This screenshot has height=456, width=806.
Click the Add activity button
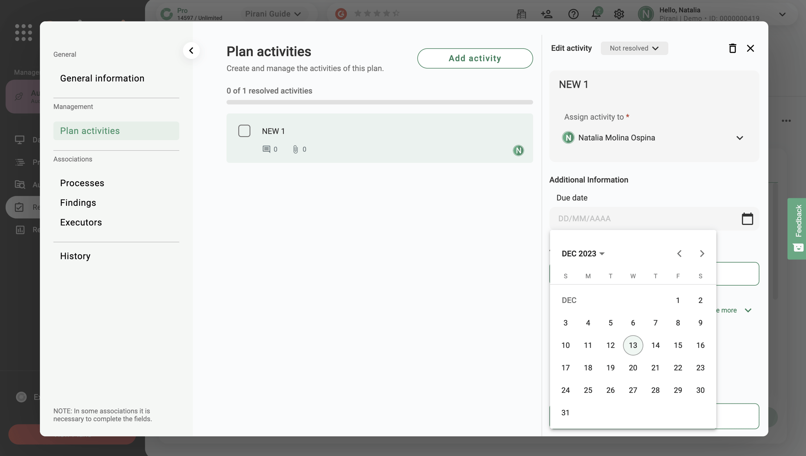click(x=475, y=58)
